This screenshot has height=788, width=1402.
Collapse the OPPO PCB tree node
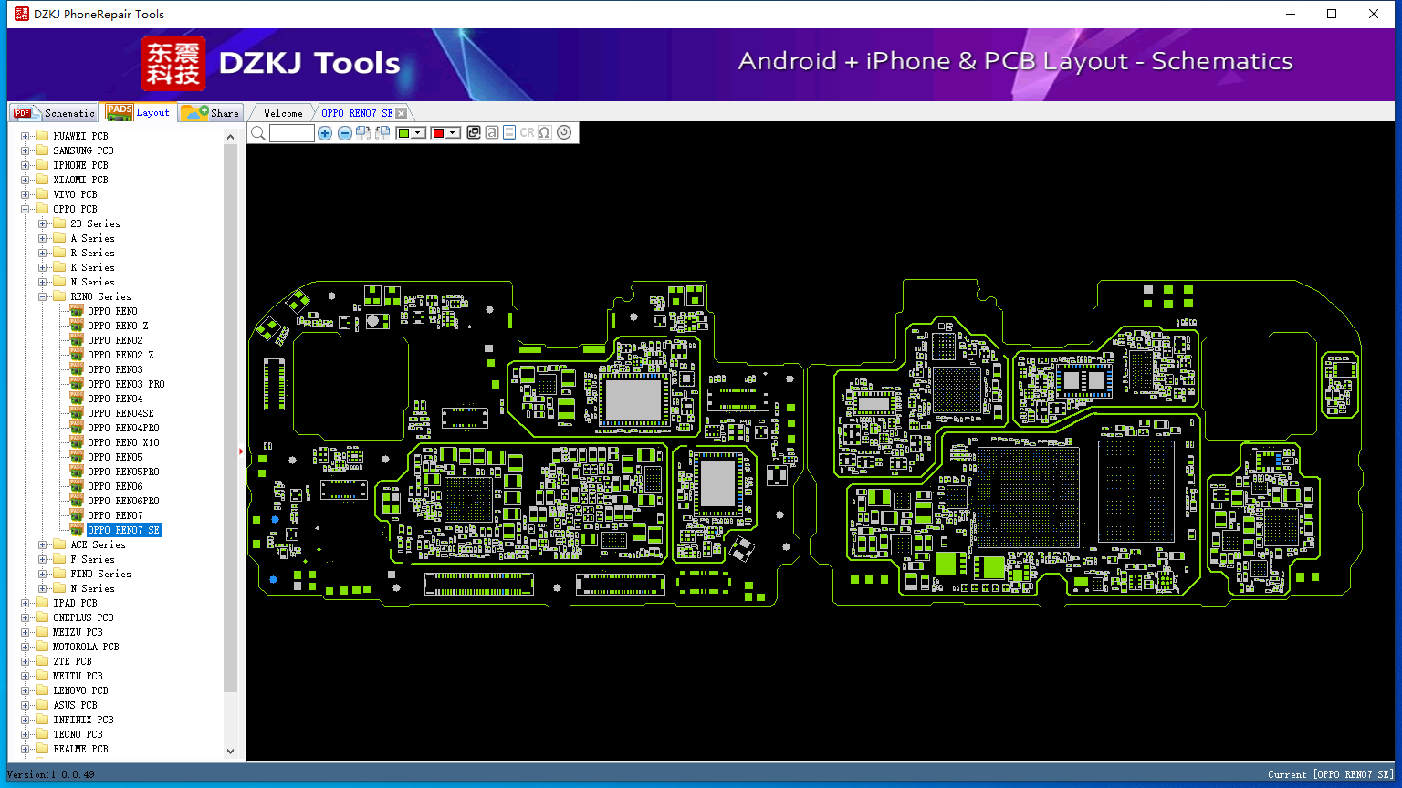coord(25,209)
